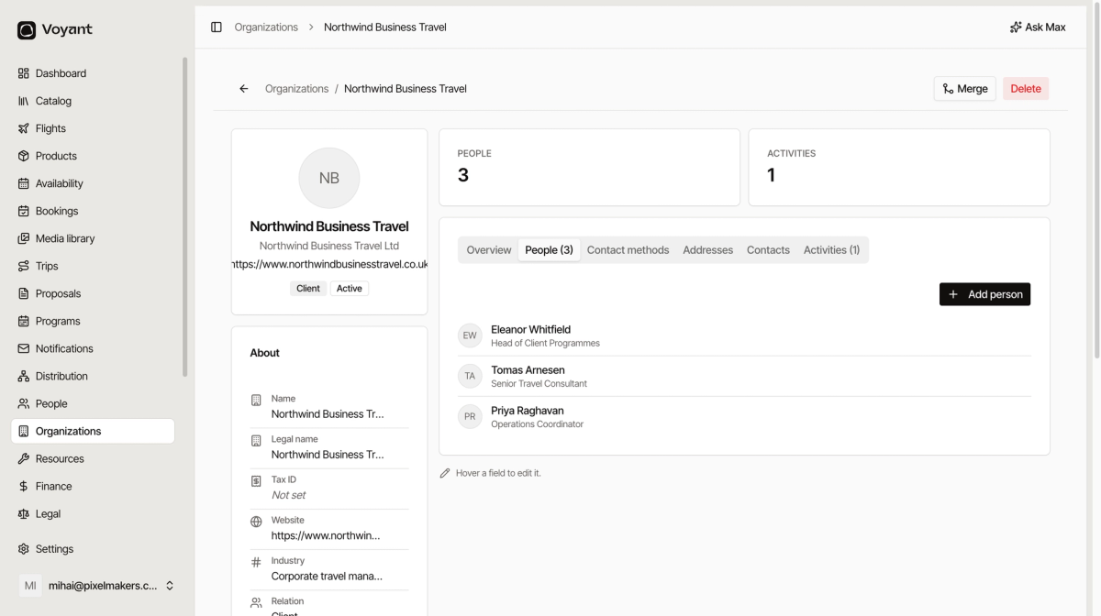
Task: Click the Trips route icon
Action: click(24, 266)
